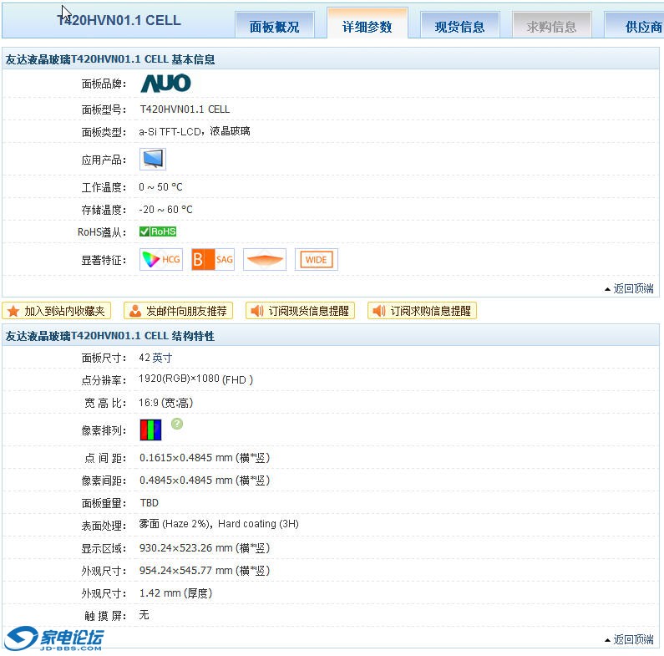Click the AUO brand logo
This screenshot has height=656, width=664.
165,84
